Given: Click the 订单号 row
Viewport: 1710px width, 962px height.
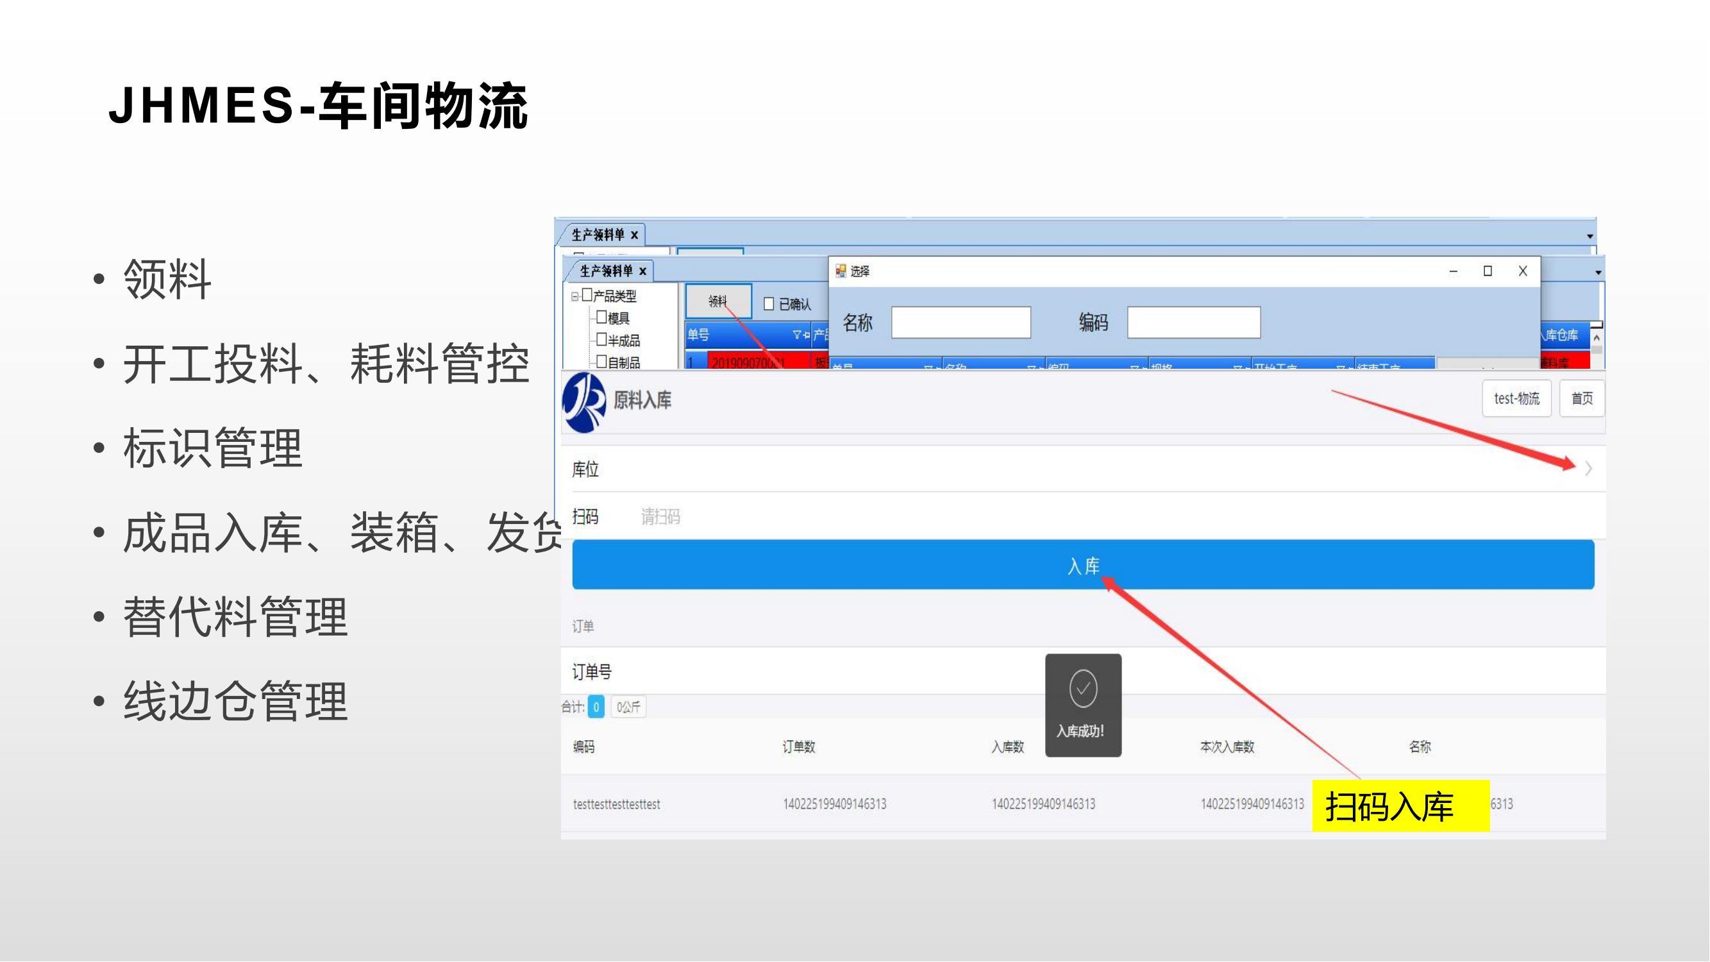Looking at the screenshot, I should point(1084,672).
